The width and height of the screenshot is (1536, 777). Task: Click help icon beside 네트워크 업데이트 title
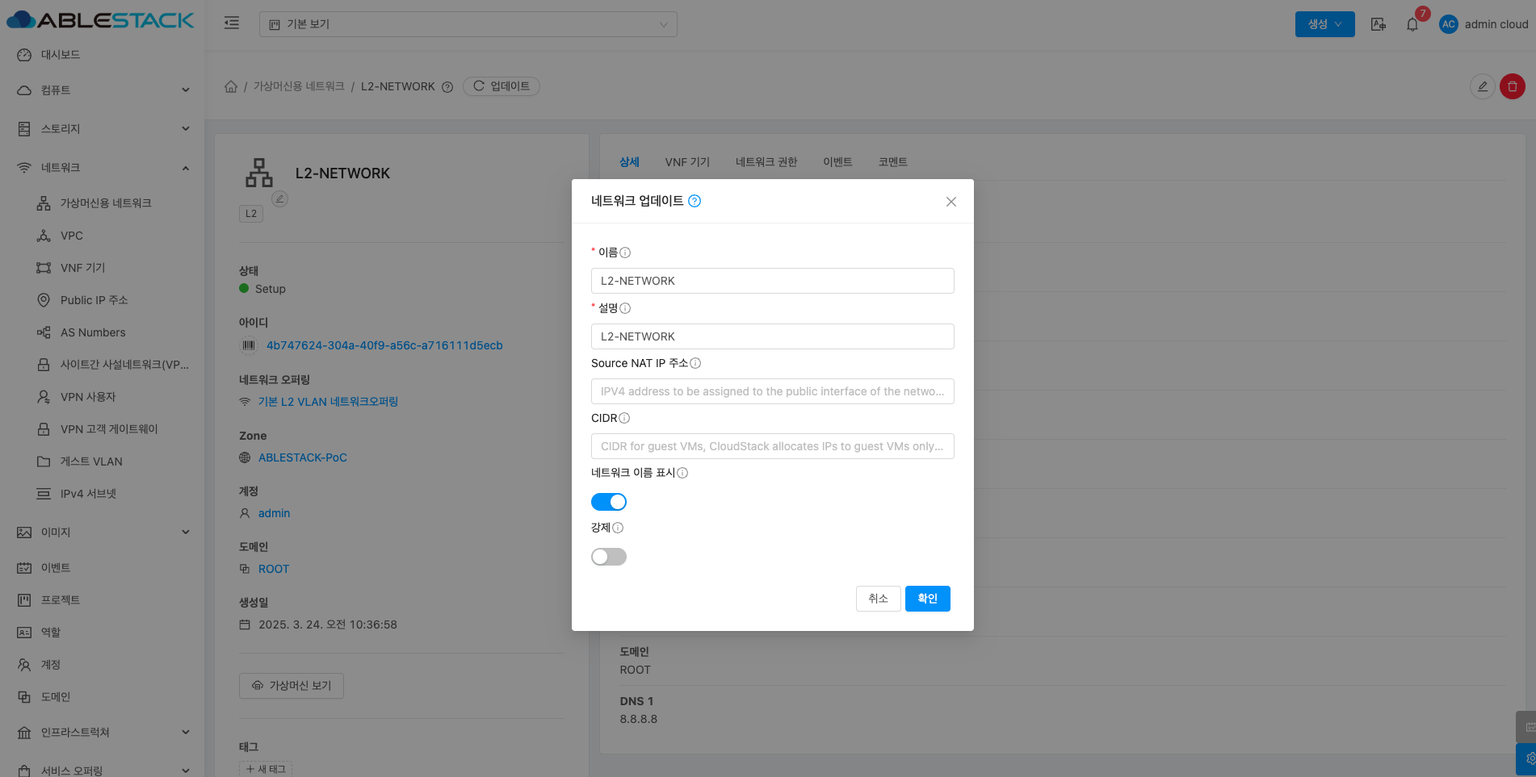pyautogui.click(x=695, y=201)
